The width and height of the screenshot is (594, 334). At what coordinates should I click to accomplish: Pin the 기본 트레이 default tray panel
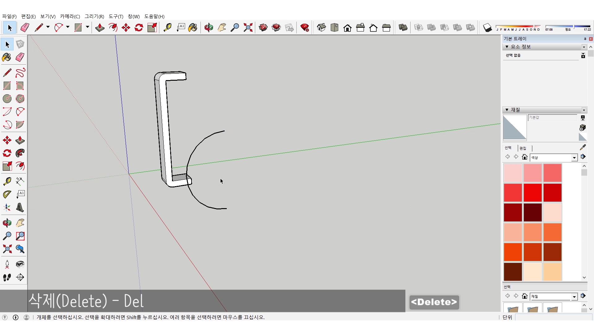(x=585, y=39)
